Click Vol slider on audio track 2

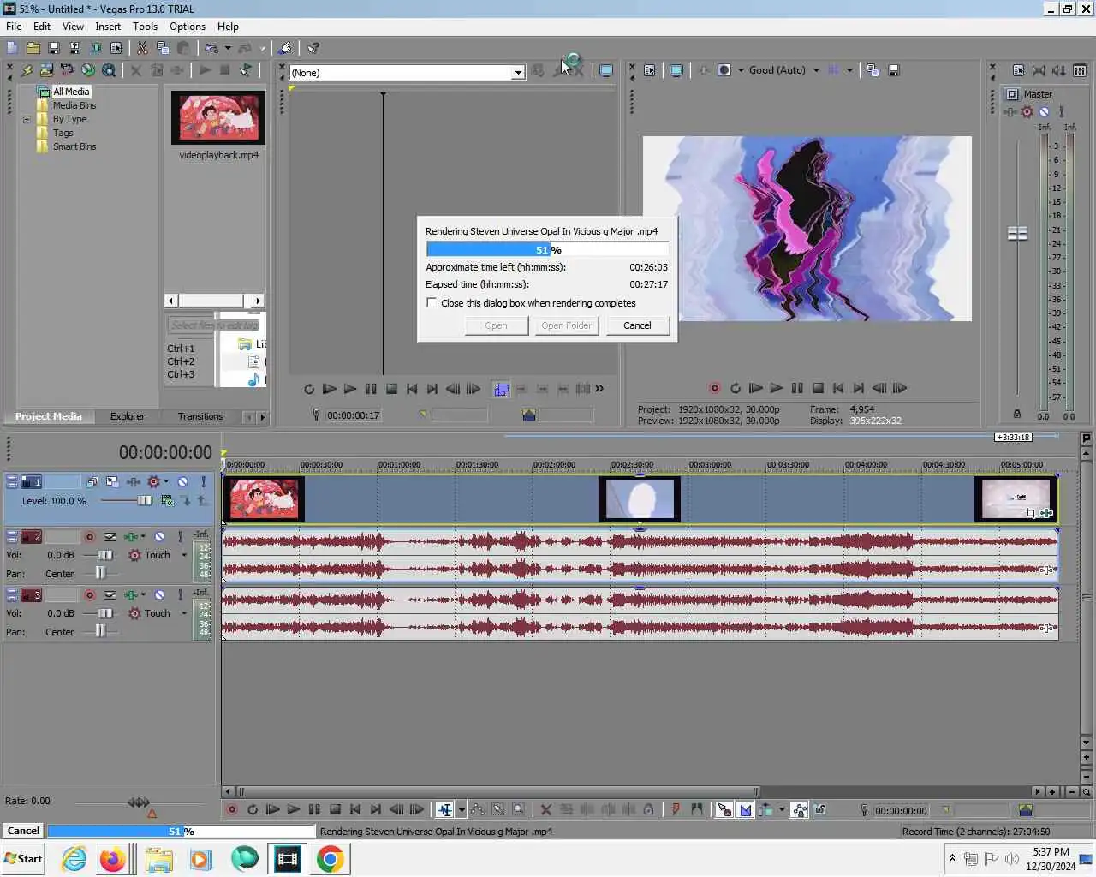click(x=105, y=555)
